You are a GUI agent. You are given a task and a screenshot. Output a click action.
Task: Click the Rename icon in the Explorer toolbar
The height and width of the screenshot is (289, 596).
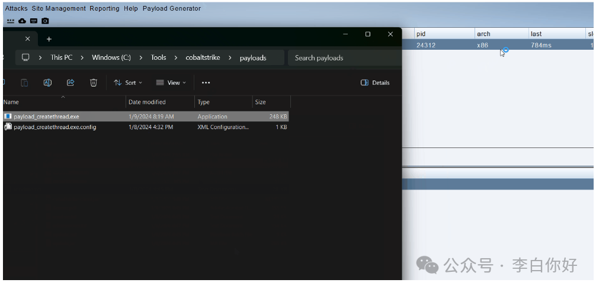tap(47, 82)
